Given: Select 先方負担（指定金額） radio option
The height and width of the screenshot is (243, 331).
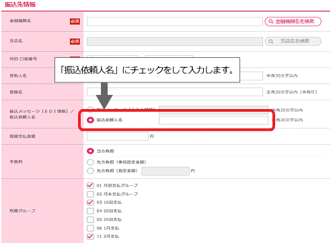Looking at the screenshot, I should (90, 171).
